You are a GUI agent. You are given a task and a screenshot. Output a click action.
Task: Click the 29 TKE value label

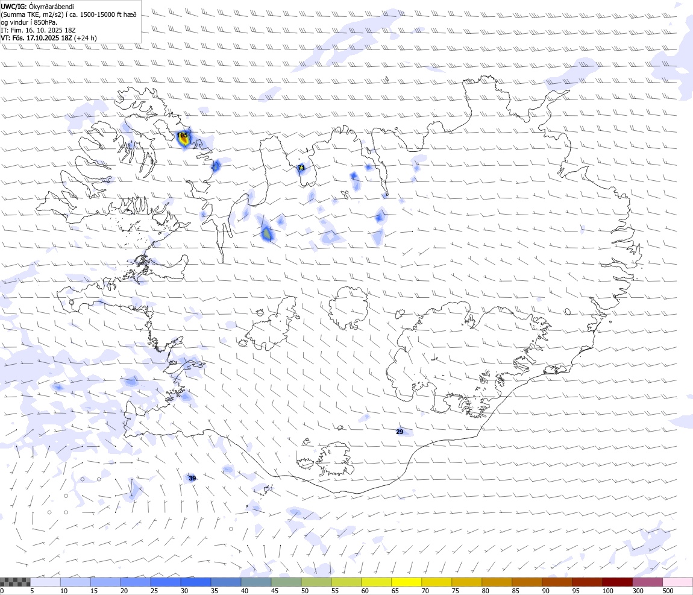[x=400, y=432]
